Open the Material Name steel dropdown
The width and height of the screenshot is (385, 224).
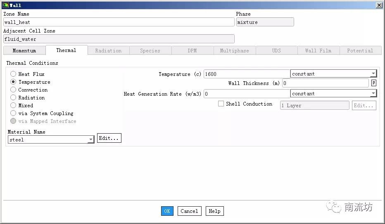coord(51,140)
